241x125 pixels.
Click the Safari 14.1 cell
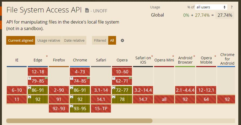click(x=101, y=99)
